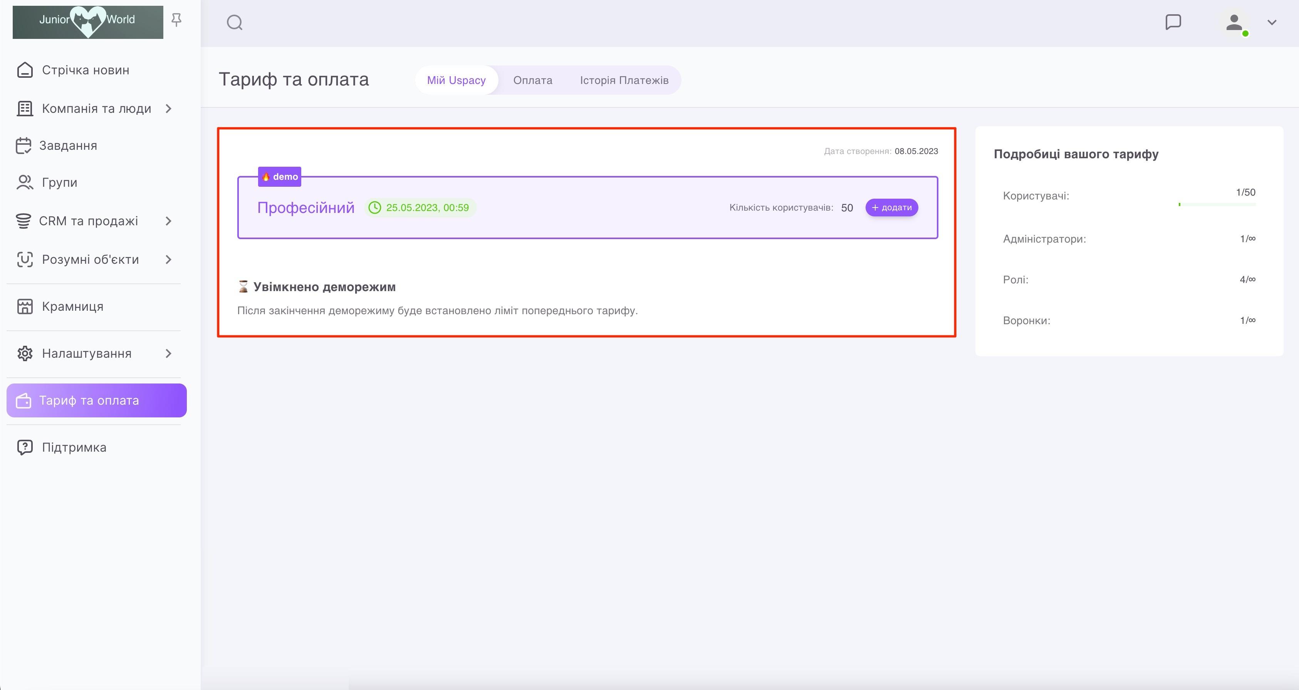Open Підтримка help icon

pos(25,447)
